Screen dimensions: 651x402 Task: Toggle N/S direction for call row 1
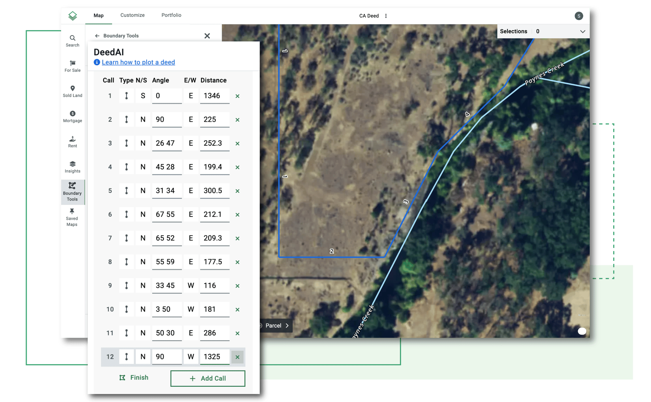coord(142,96)
